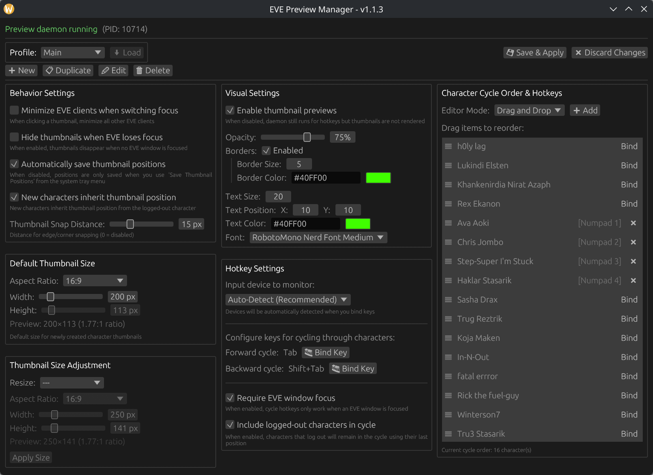Click the drag handle for Rick the fuel-guy

click(448, 395)
